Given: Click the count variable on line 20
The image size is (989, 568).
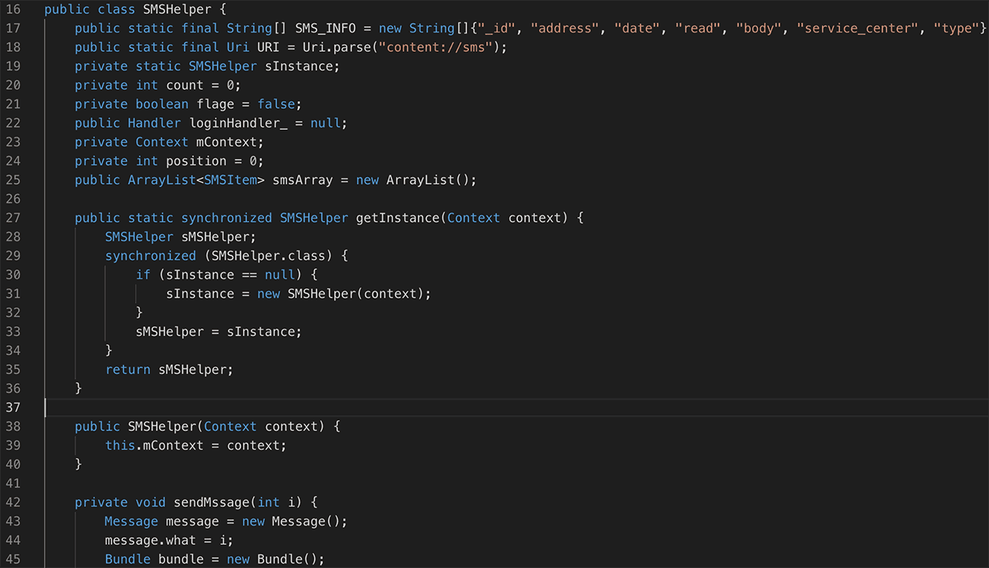Looking at the screenshot, I should click(x=184, y=85).
